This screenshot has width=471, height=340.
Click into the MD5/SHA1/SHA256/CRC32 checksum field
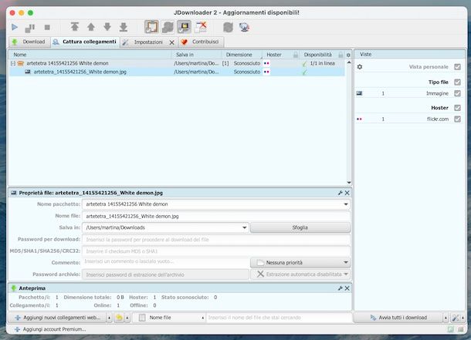click(215, 251)
